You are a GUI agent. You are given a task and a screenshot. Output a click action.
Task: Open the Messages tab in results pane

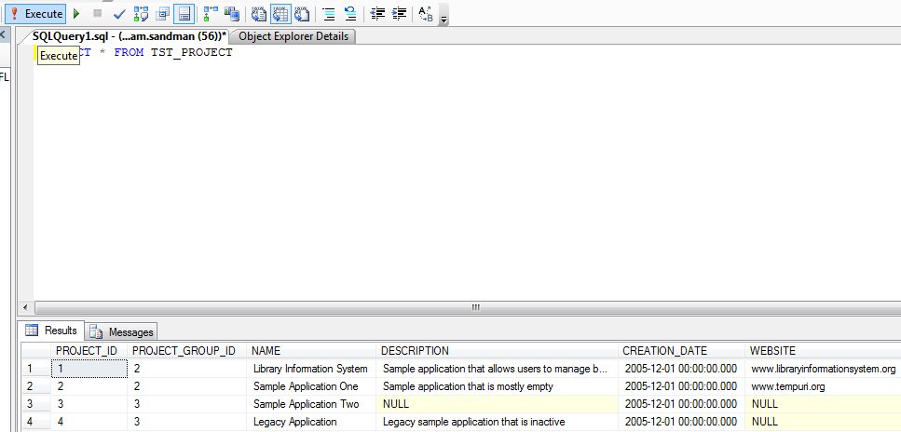pyautogui.click(x=123, y=331)
